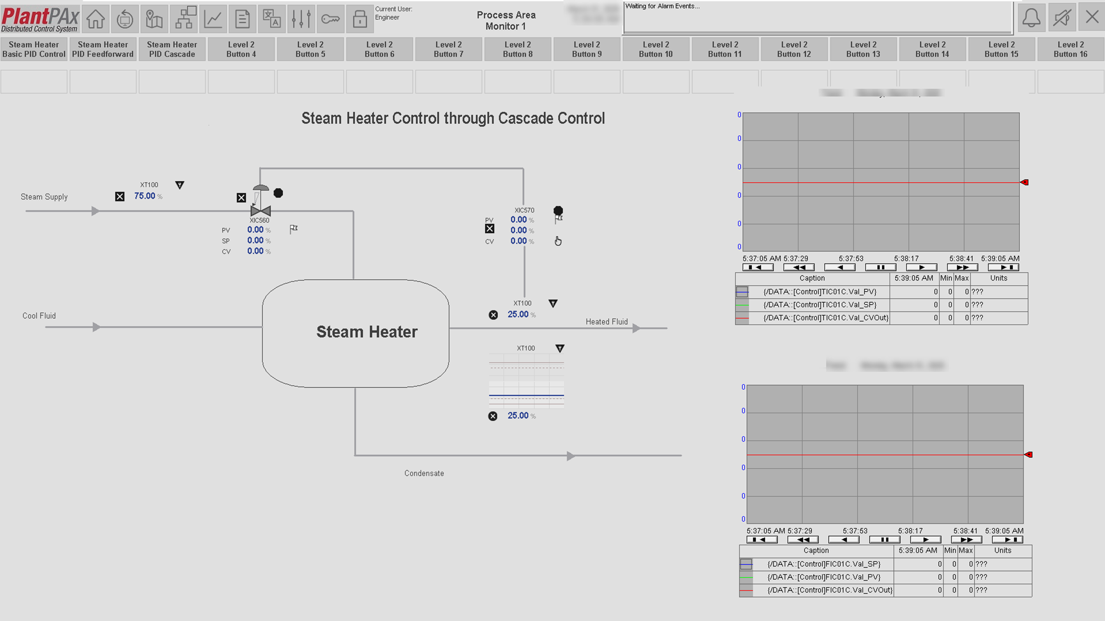This screenshot has width=1105, height=621.
Task: Fast forward the TIC01C trend
Action: point(963,267)
